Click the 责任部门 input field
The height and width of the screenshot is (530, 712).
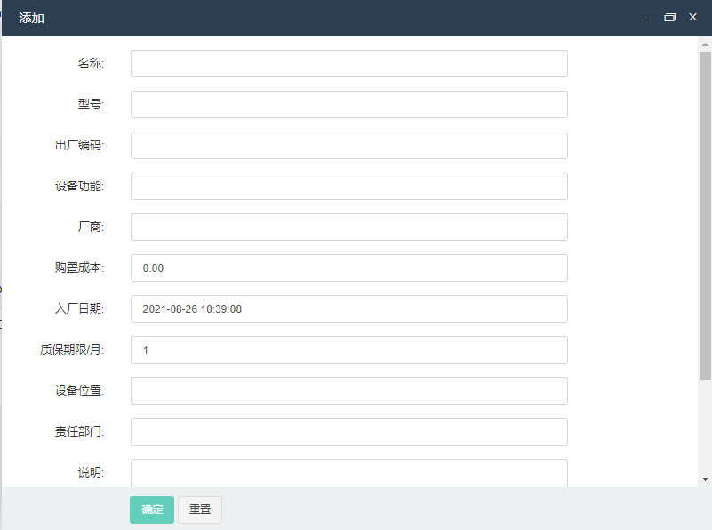pos(348,431)
